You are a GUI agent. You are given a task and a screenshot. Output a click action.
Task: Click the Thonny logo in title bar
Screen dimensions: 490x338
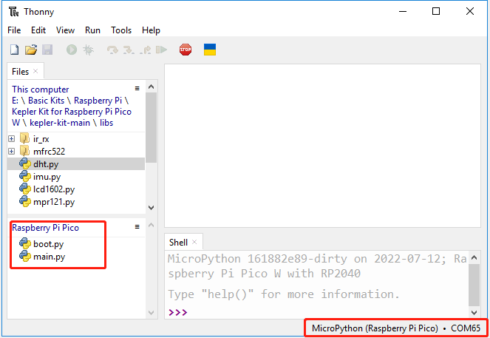click(x=14, y=12)
